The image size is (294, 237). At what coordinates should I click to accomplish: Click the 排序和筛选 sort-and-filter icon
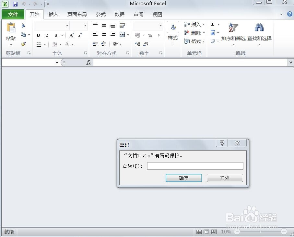click(x=233, y=27)
